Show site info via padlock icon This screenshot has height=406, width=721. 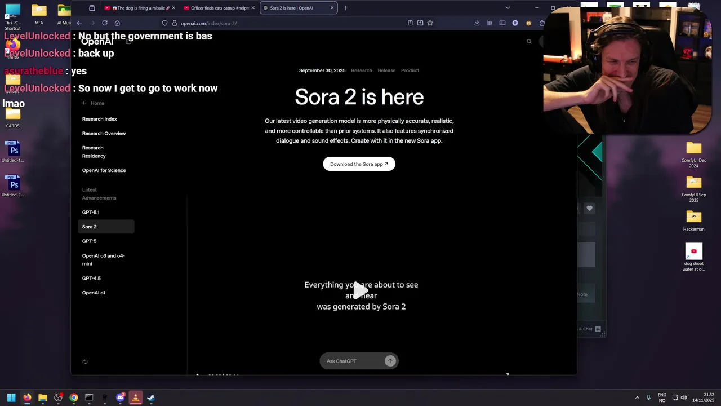(x=175, y=23)
